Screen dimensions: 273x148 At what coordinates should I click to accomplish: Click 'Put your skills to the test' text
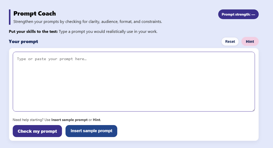point(33,31)
